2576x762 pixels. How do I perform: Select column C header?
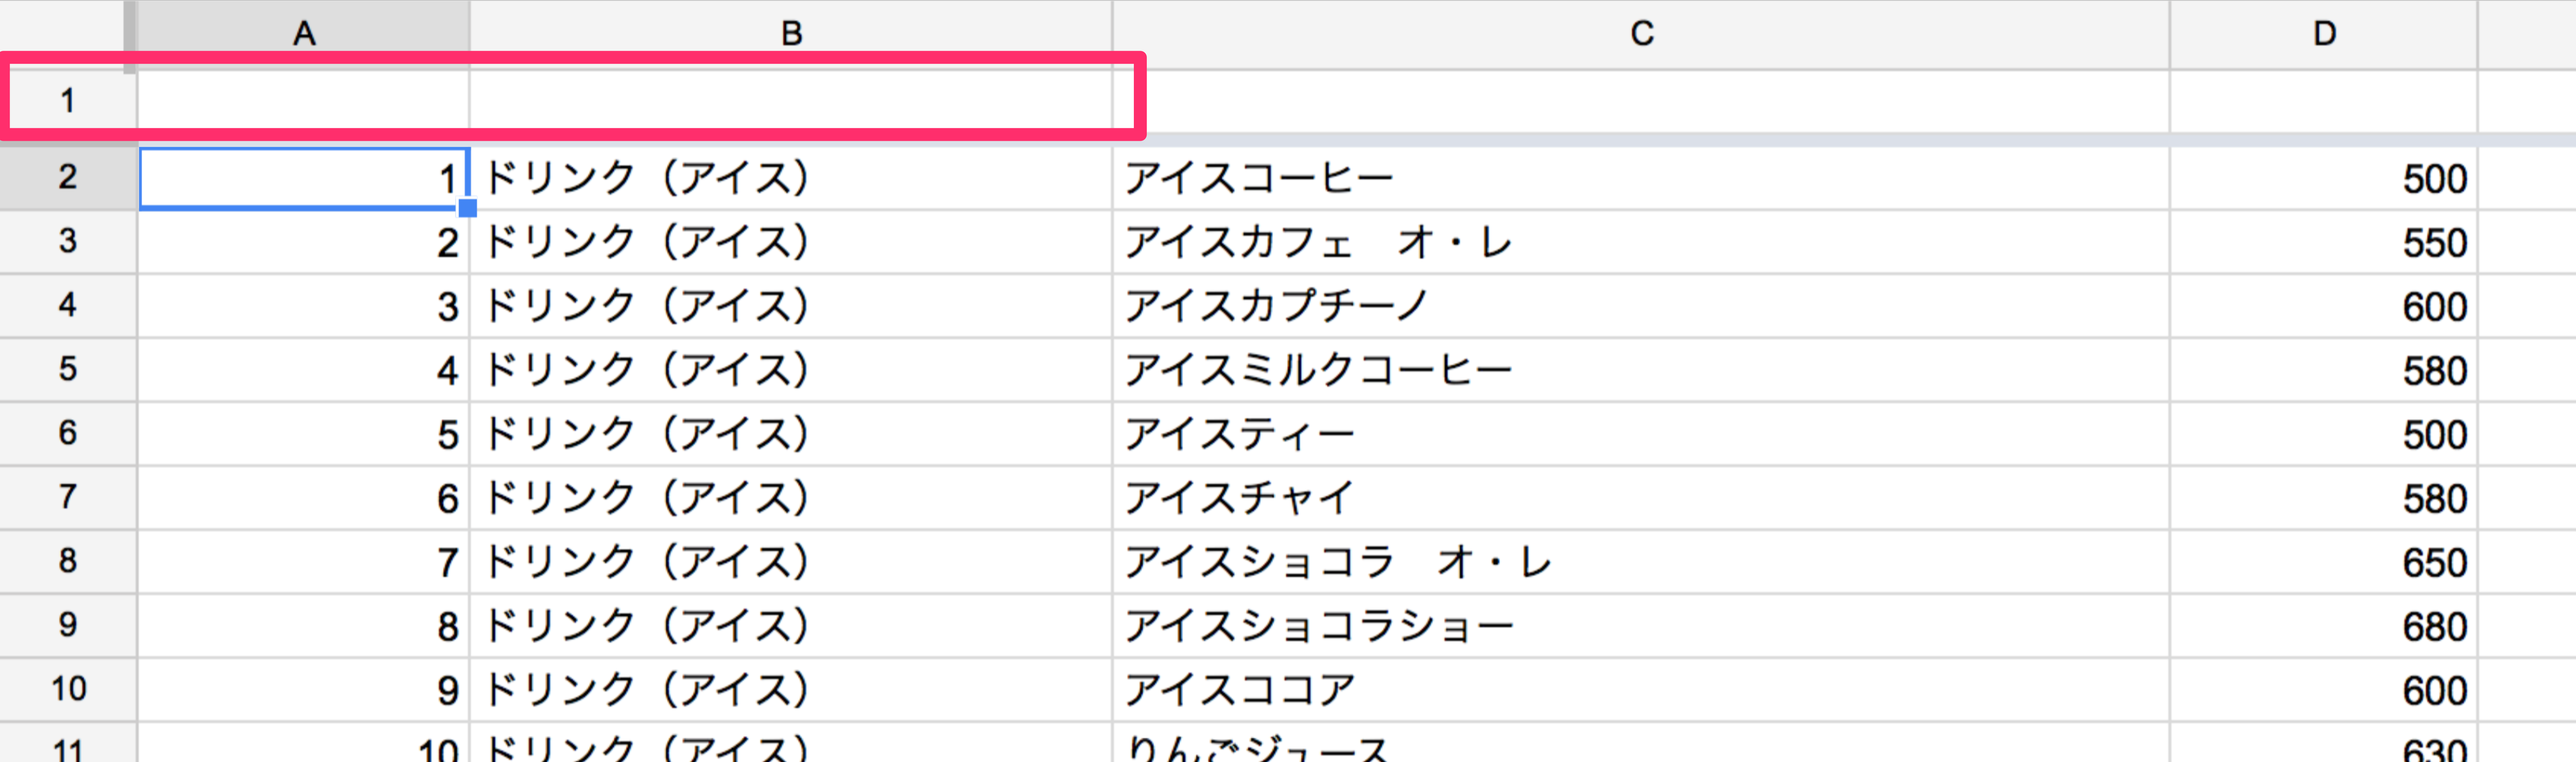1641,34
